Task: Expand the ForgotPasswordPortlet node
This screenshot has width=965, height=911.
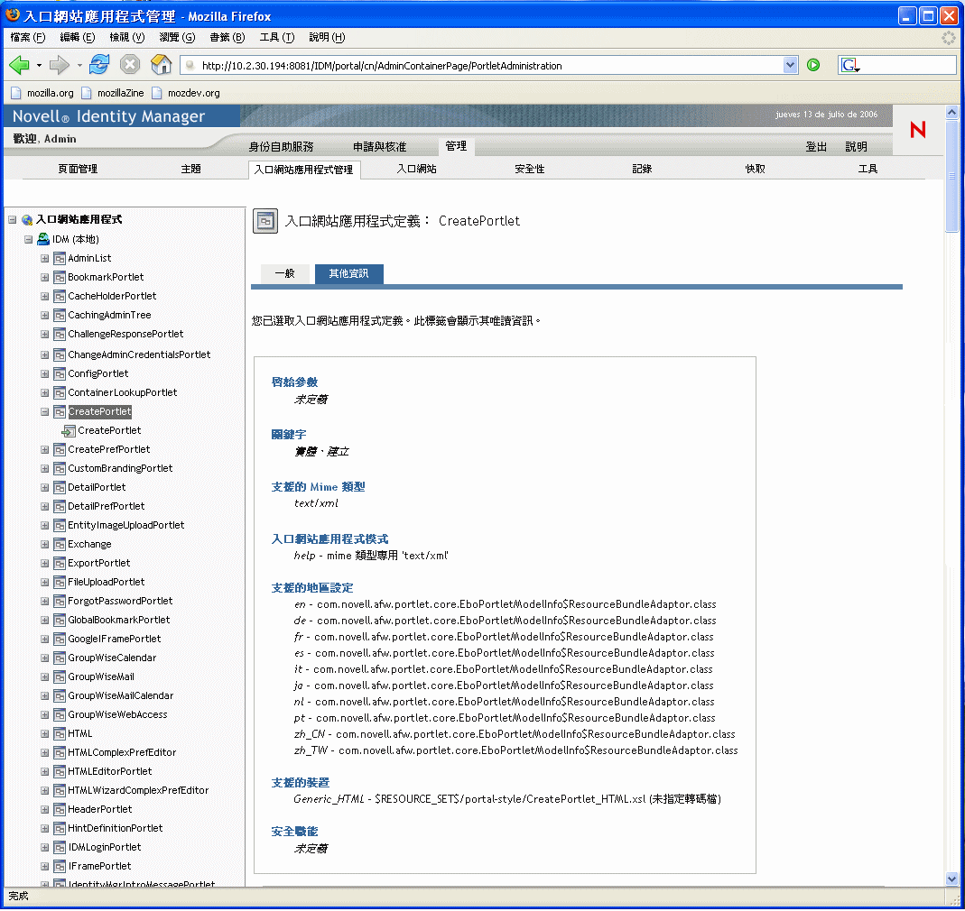Action: pos(45,602)
